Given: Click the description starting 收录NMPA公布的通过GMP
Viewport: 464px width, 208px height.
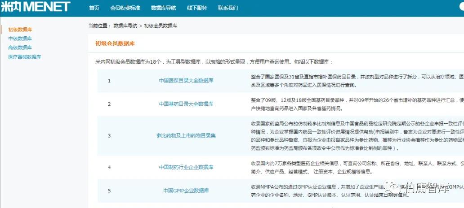Looking at the screenshot, I should click(357, 191).
